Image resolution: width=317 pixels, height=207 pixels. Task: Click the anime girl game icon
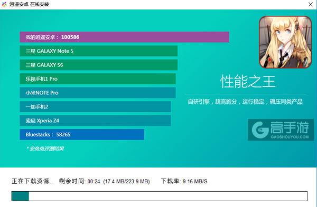pyautogui.click(x=285, y=42)
